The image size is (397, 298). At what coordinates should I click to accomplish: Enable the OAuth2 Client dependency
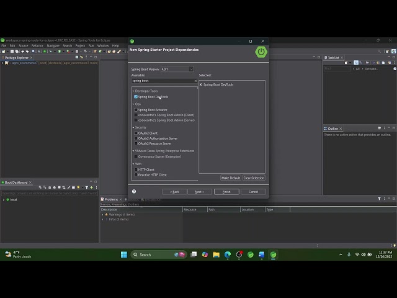pyautogui.click(x=136, y=133)
